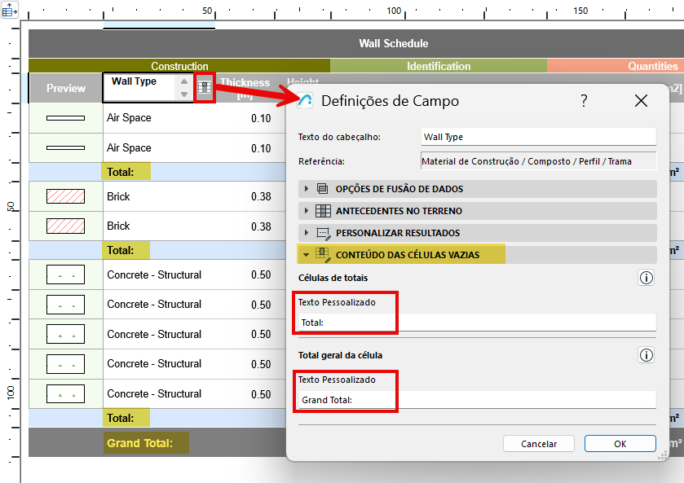
Task: Click sort down arrow in Wall Type header
Action: click(184, 94)
